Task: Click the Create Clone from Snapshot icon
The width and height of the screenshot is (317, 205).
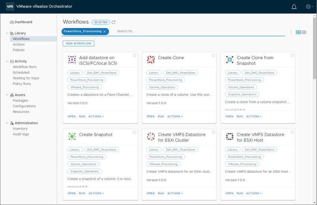Action: click(x=230, y=60)
